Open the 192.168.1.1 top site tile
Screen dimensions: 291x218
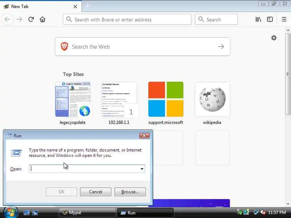pos(119,103)
